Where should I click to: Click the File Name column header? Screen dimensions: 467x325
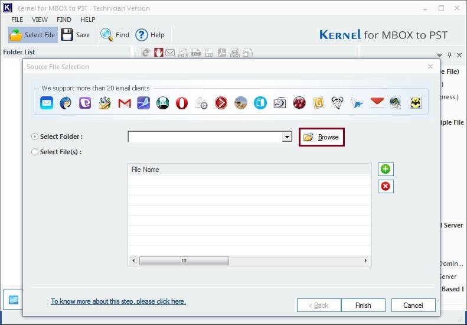click(x=250, y=170)
